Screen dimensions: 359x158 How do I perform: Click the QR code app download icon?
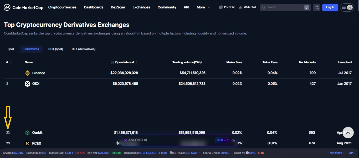pos(316,7)
